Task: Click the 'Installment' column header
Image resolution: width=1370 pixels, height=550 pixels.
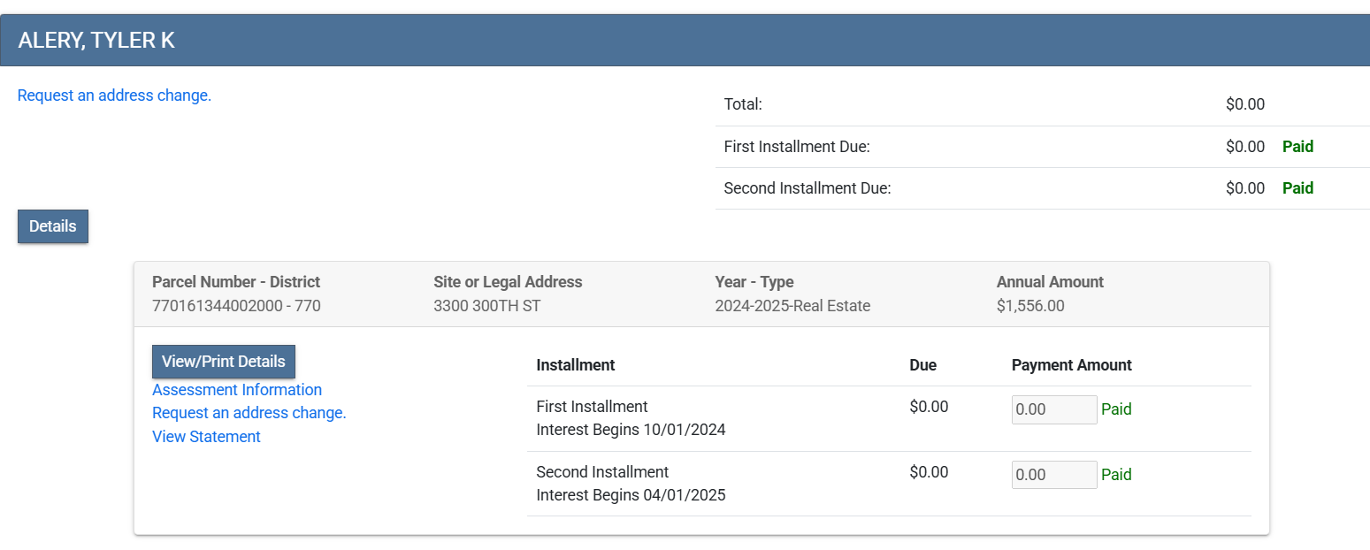Action: [x=575, y=365]
